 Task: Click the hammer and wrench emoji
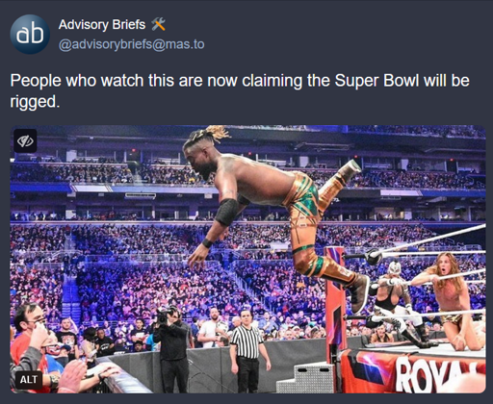[158, 24]
